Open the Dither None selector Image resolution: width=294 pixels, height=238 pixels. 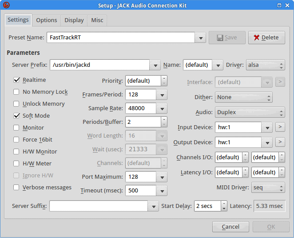coord(243,97)
